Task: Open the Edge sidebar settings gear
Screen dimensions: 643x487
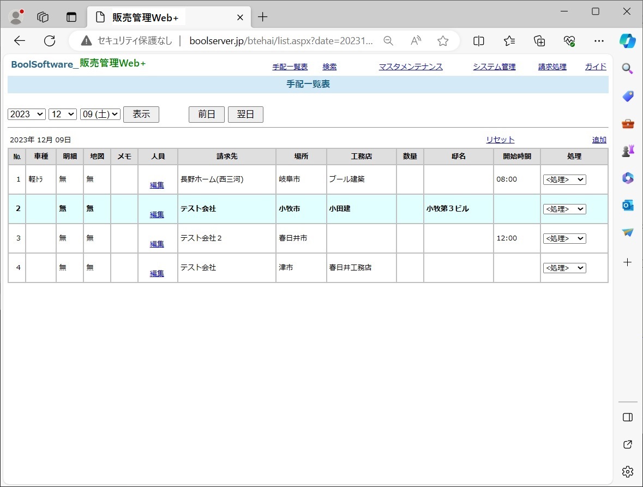Action: 627,471
